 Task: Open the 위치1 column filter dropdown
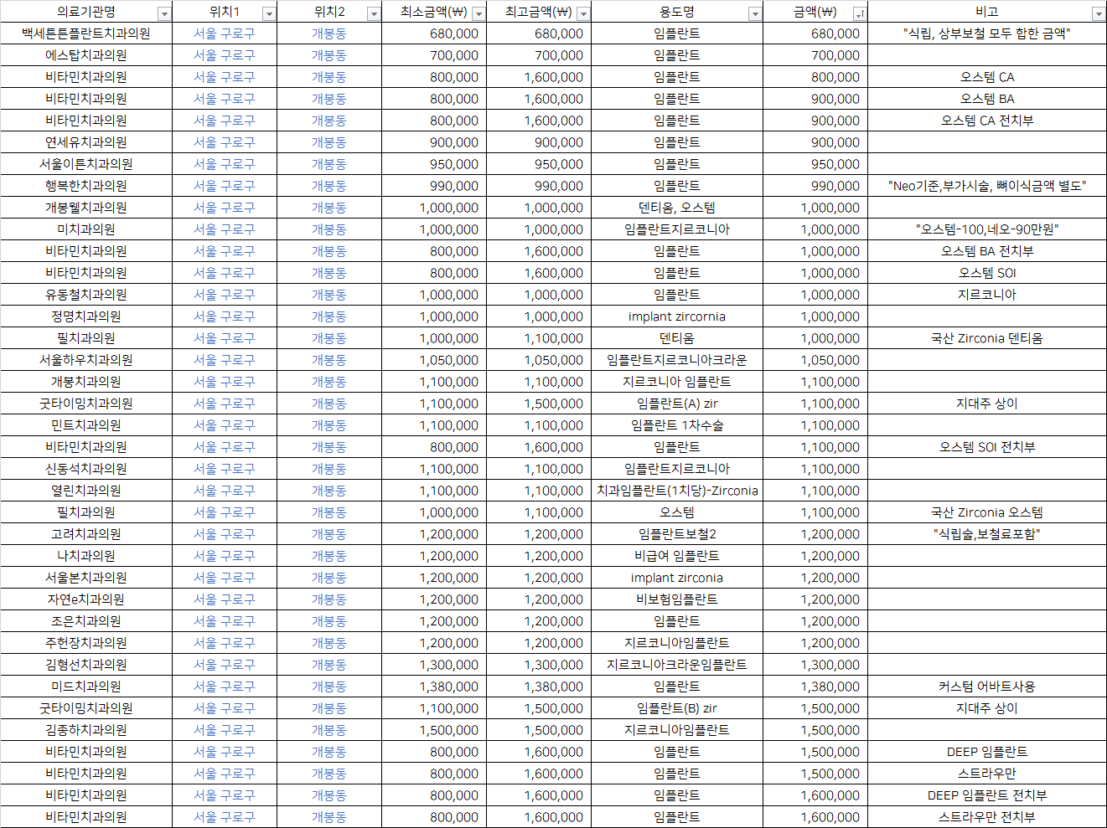pyautogui.click(x=269, y=13)
